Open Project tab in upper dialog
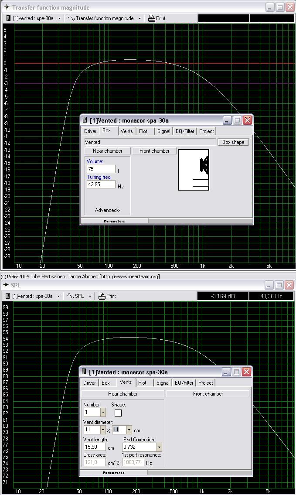Screen dimensions: 296x495 pos(206,131)
